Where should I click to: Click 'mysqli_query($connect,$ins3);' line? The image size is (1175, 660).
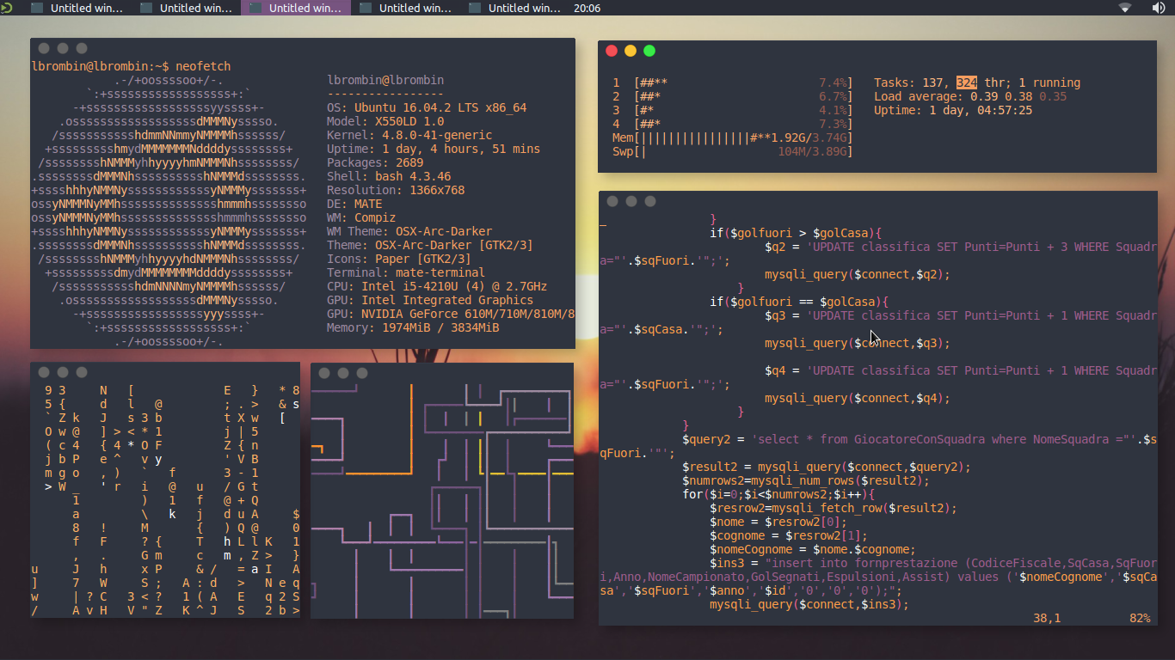click(x=809, y=604)
